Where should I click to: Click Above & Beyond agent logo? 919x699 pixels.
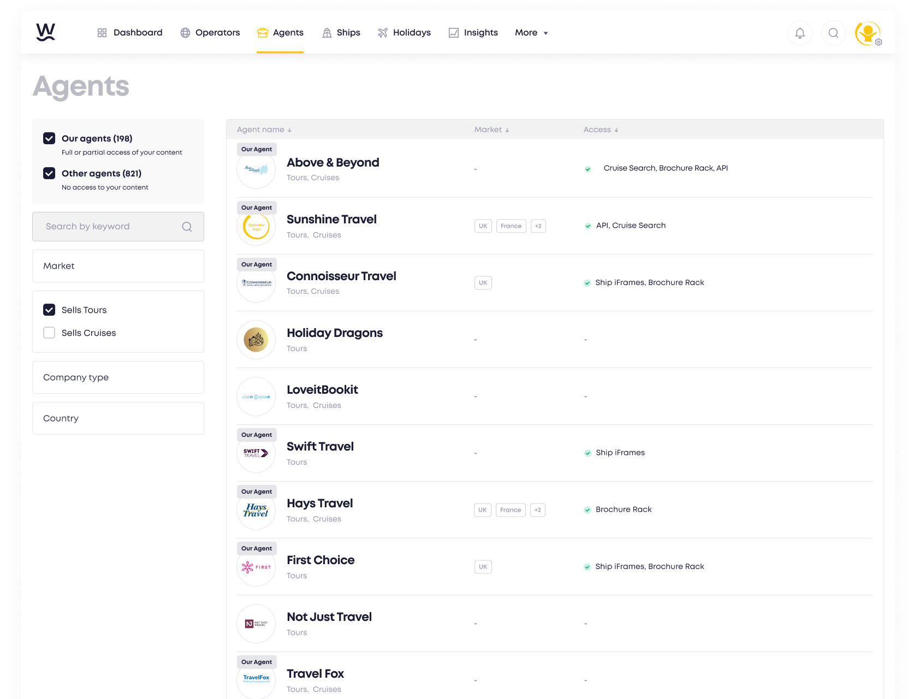[x=256, y=169]
